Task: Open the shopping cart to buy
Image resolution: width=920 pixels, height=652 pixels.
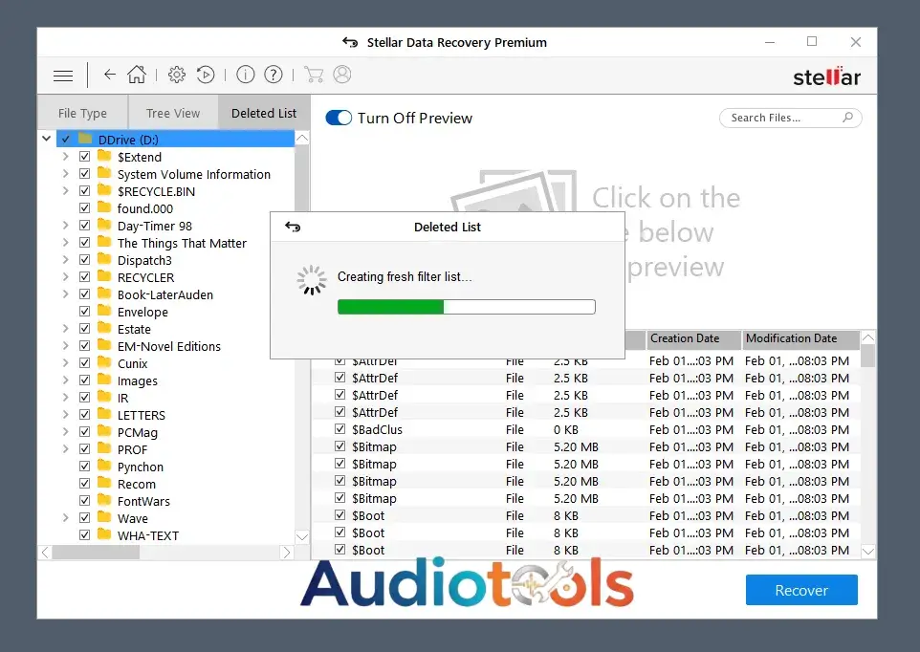Action: click(x=314, y=75)
